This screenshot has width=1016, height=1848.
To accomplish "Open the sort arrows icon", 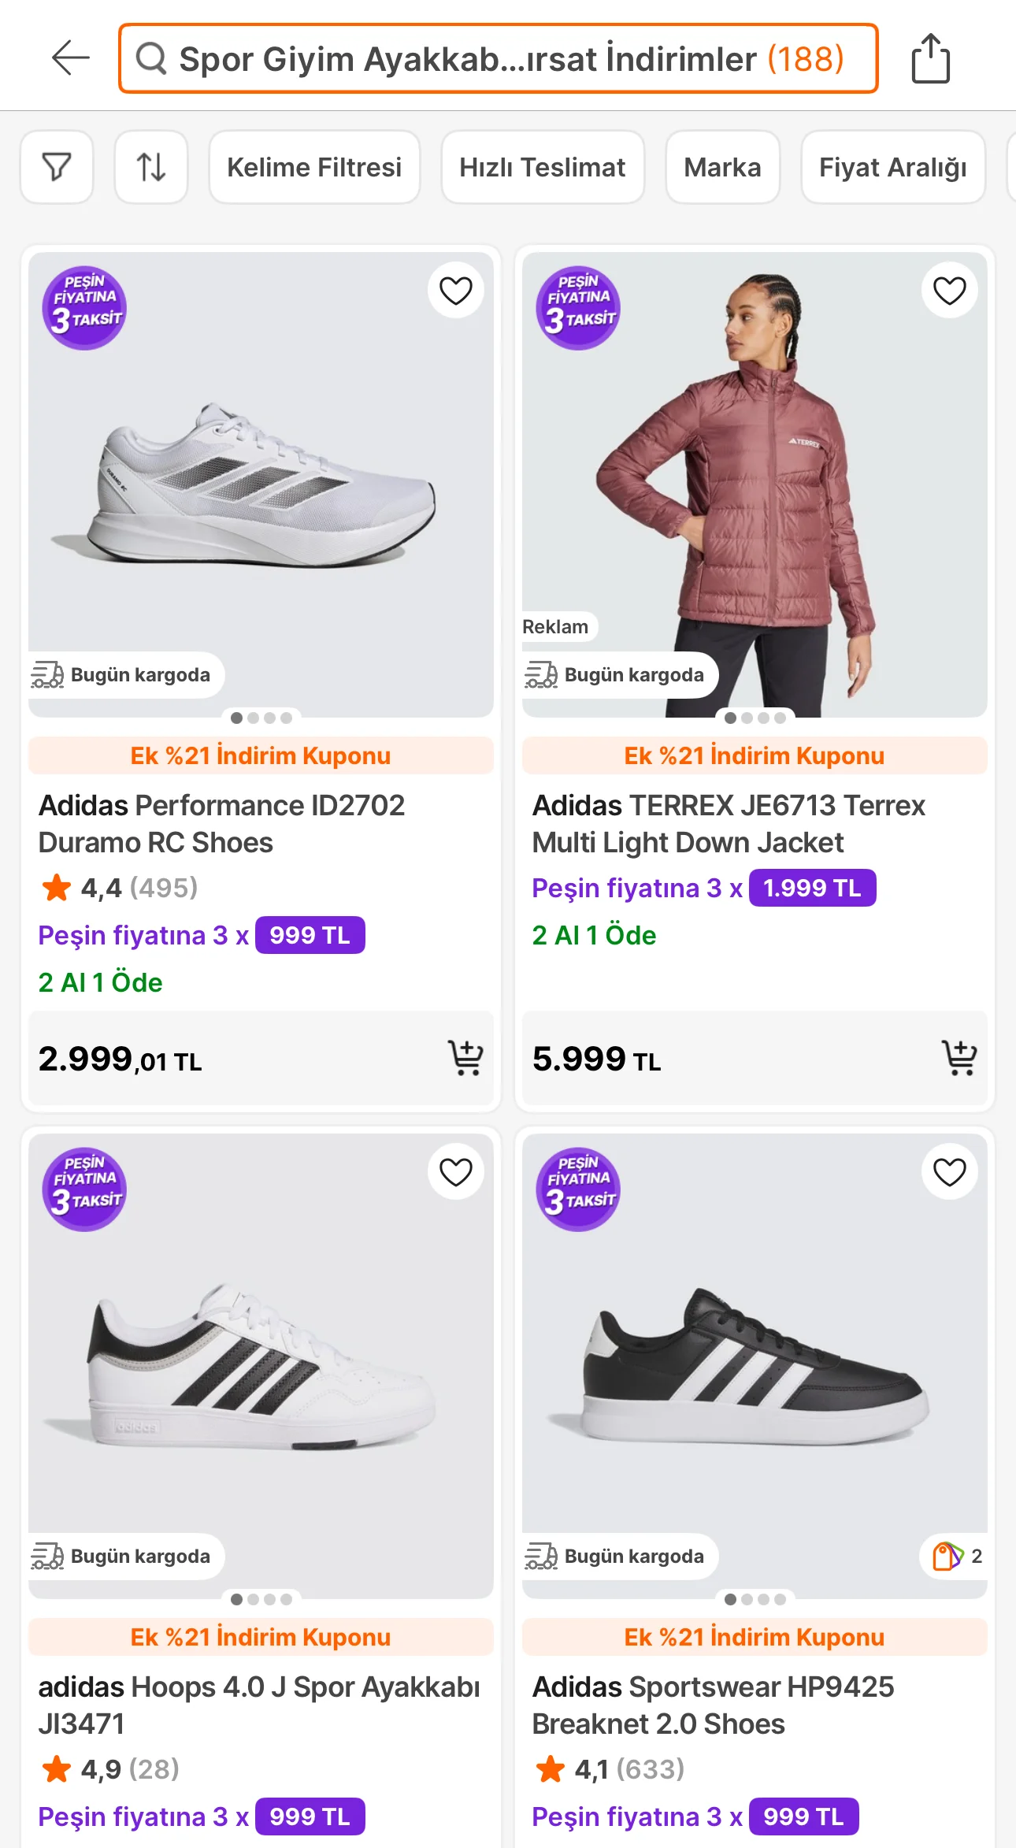I will click(x=151, y=167).
